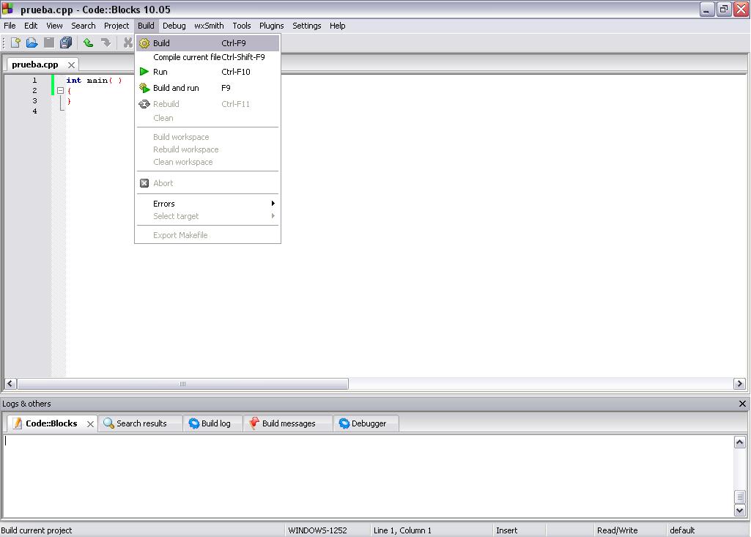Click the Insert mode status bar field
The width and height of the screenshot is (751, 537).
click(x=507, y=530)
